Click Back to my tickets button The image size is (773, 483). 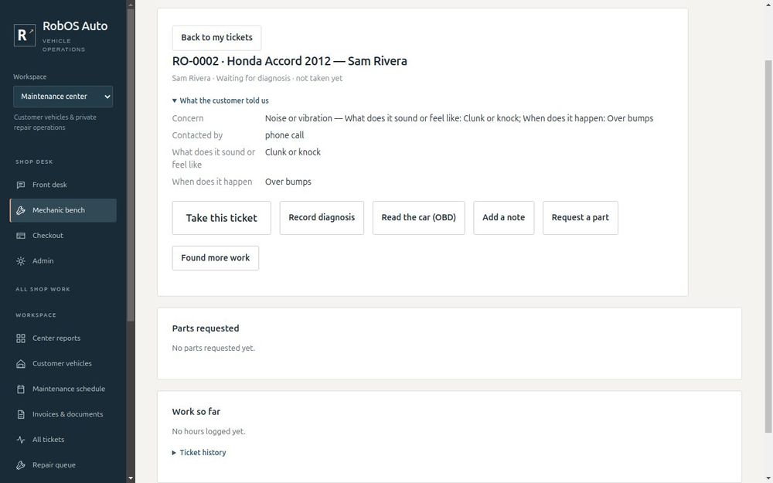[217, 38]
